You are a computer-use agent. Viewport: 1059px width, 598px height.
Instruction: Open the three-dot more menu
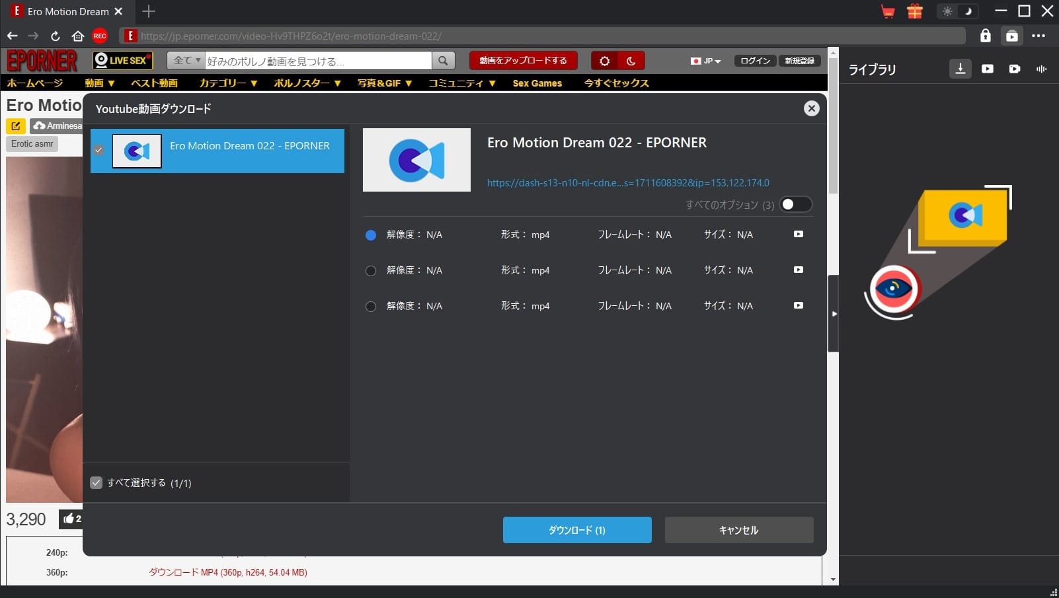point(1039,36)
